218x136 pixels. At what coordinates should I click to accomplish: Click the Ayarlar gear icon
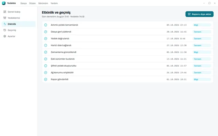click(x=5, y=36)
